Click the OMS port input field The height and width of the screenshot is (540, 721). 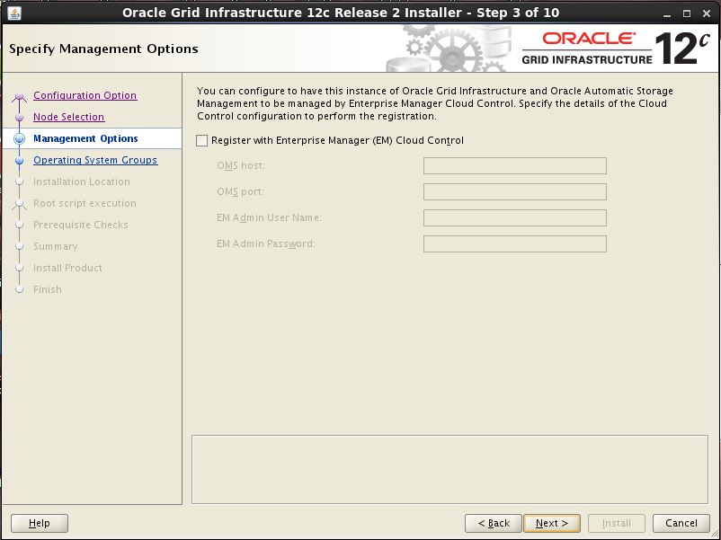tap(514, 192)
